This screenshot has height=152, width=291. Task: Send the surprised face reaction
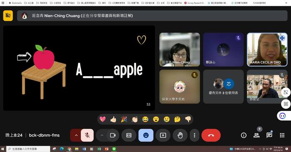(x=156, y=119)
